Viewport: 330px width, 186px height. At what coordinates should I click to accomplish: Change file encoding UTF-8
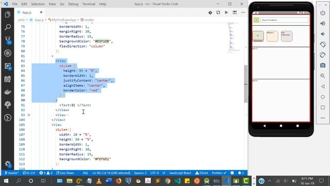pyautogui.click(x=155, y=173)
